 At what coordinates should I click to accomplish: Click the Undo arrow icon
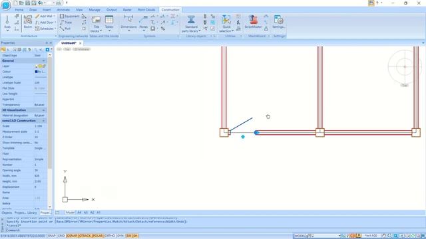(40, 3)
